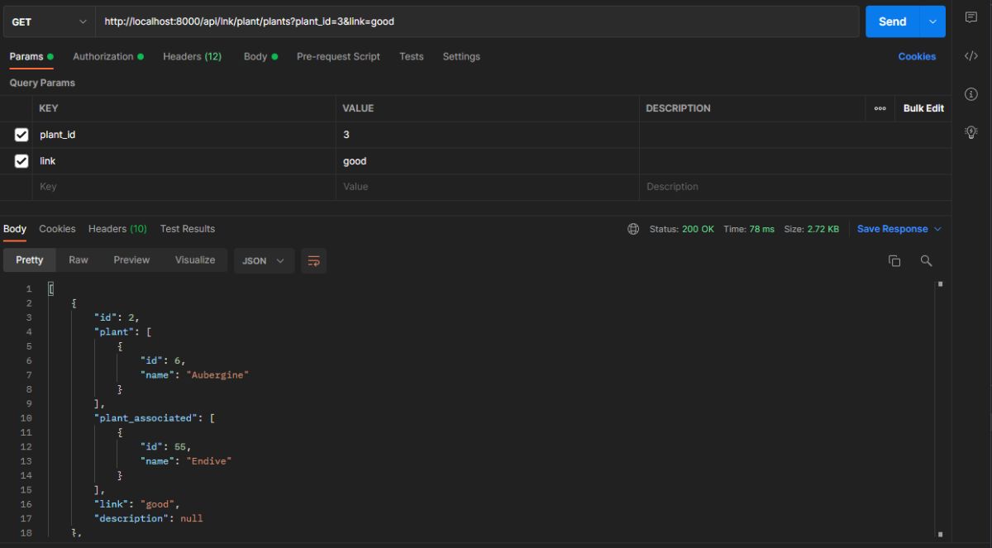Click the KEY column header
Image resolution: width=992 pixels, height=548 pixels.
coord(49,108)
